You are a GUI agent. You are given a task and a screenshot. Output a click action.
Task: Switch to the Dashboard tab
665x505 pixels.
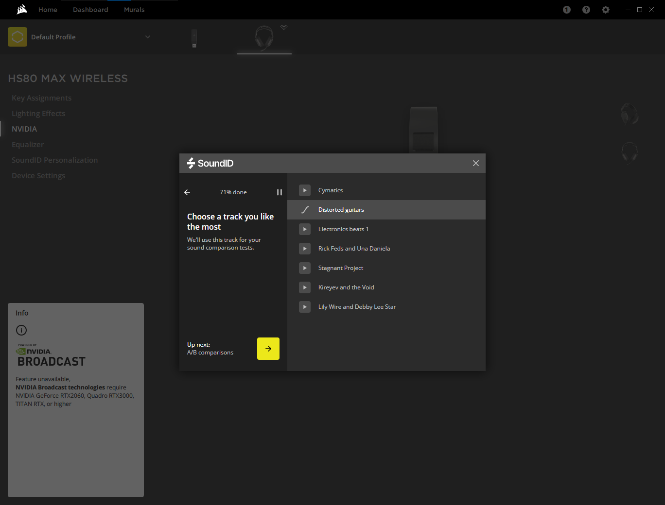[90, 10]
